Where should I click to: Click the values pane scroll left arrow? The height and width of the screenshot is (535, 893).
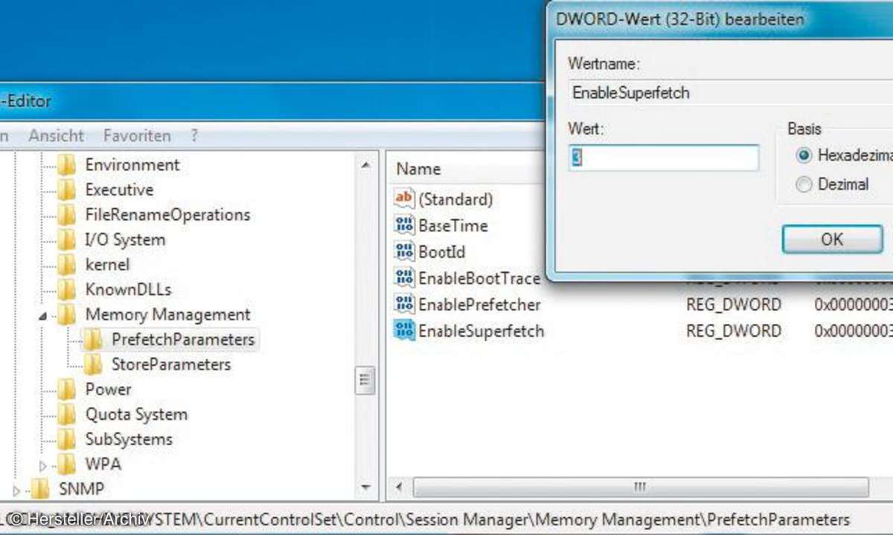pos(400,488)
